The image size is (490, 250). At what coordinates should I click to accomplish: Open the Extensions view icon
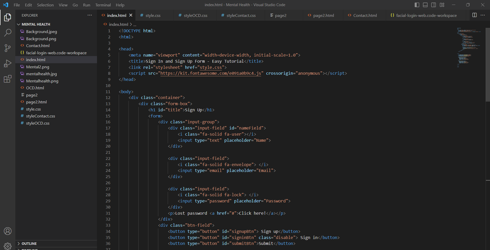7,79
